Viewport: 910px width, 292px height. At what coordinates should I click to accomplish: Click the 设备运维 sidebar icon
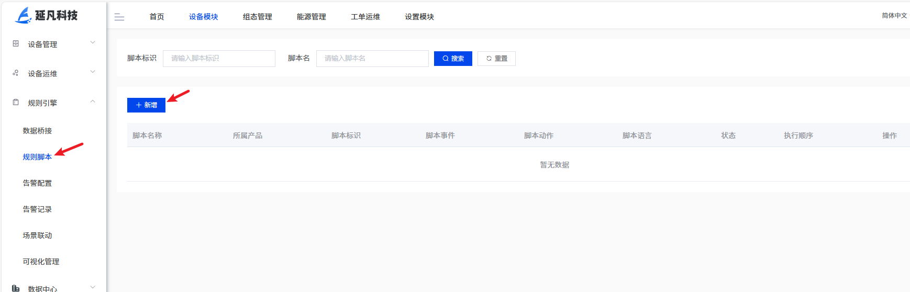click(x=16, y=73)
